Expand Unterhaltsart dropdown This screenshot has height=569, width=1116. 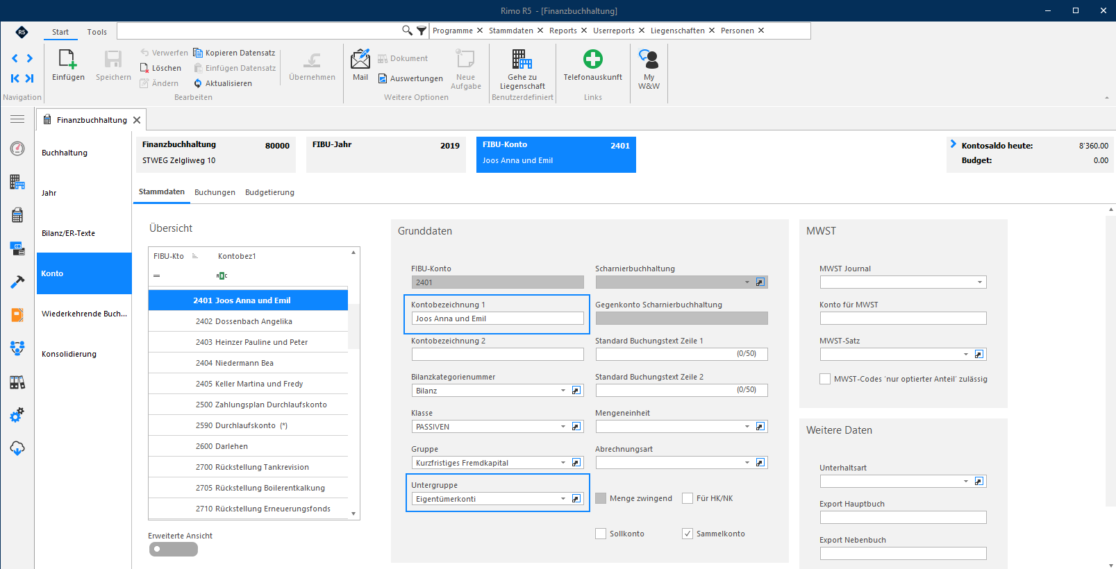pos(966,482)
